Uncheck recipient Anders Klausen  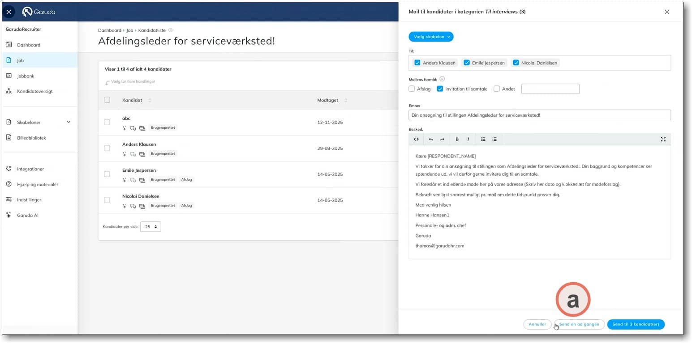417,63
